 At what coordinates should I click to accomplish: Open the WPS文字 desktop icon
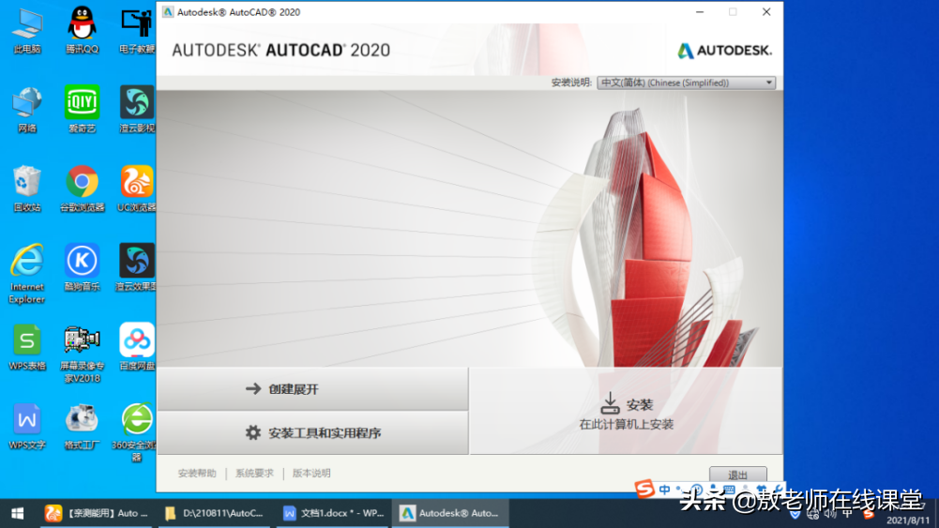(27, 426)
